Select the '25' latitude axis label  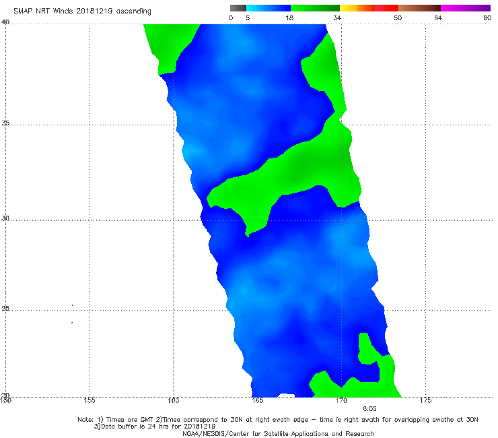tap(5, 308)
